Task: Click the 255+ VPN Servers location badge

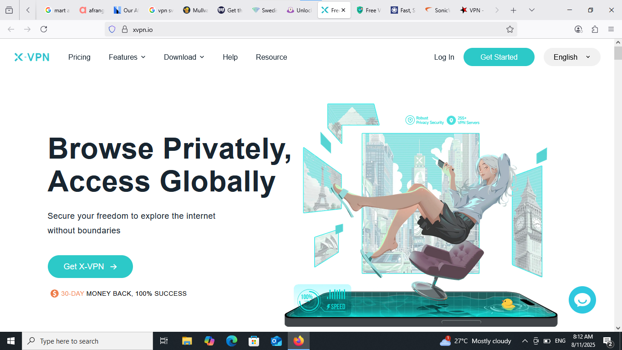Action: [463, 120]
